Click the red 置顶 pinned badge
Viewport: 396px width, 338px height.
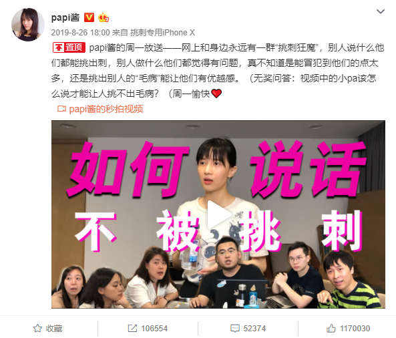(x=69, y=47)
